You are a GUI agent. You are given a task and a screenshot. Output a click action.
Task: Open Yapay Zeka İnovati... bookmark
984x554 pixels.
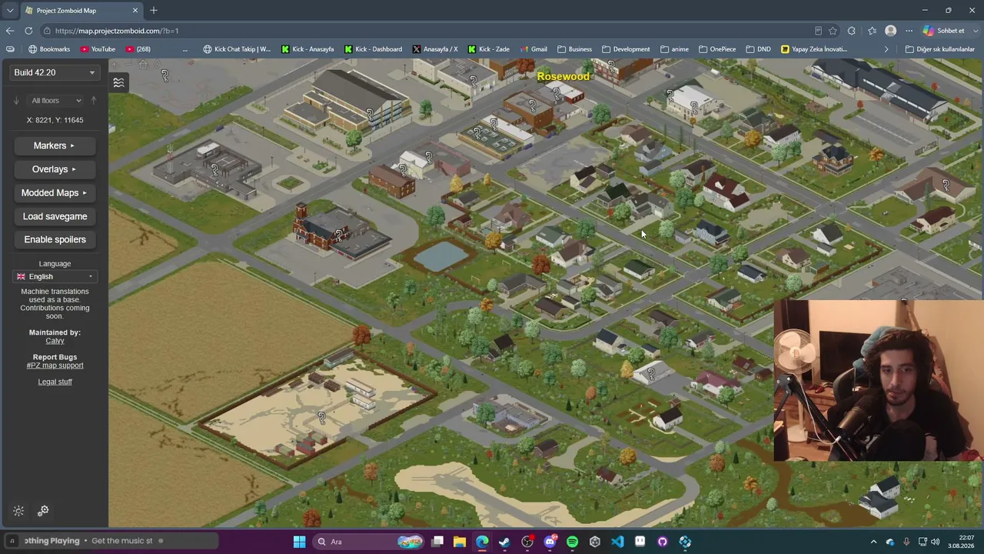[813, 49]
